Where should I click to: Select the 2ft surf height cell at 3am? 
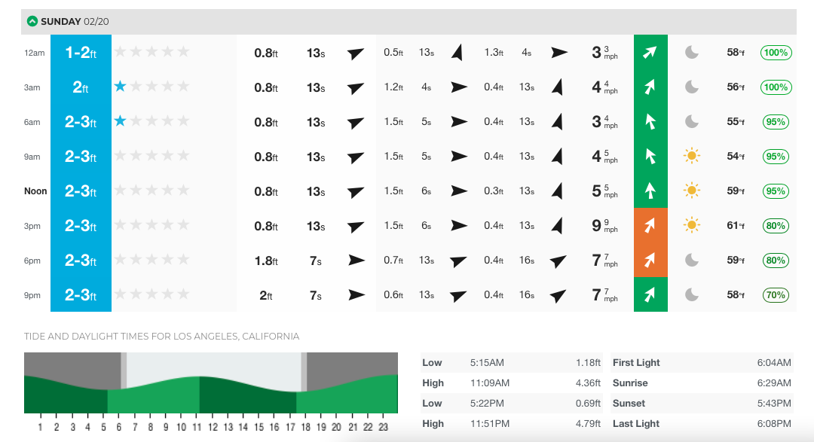point(81,87)
